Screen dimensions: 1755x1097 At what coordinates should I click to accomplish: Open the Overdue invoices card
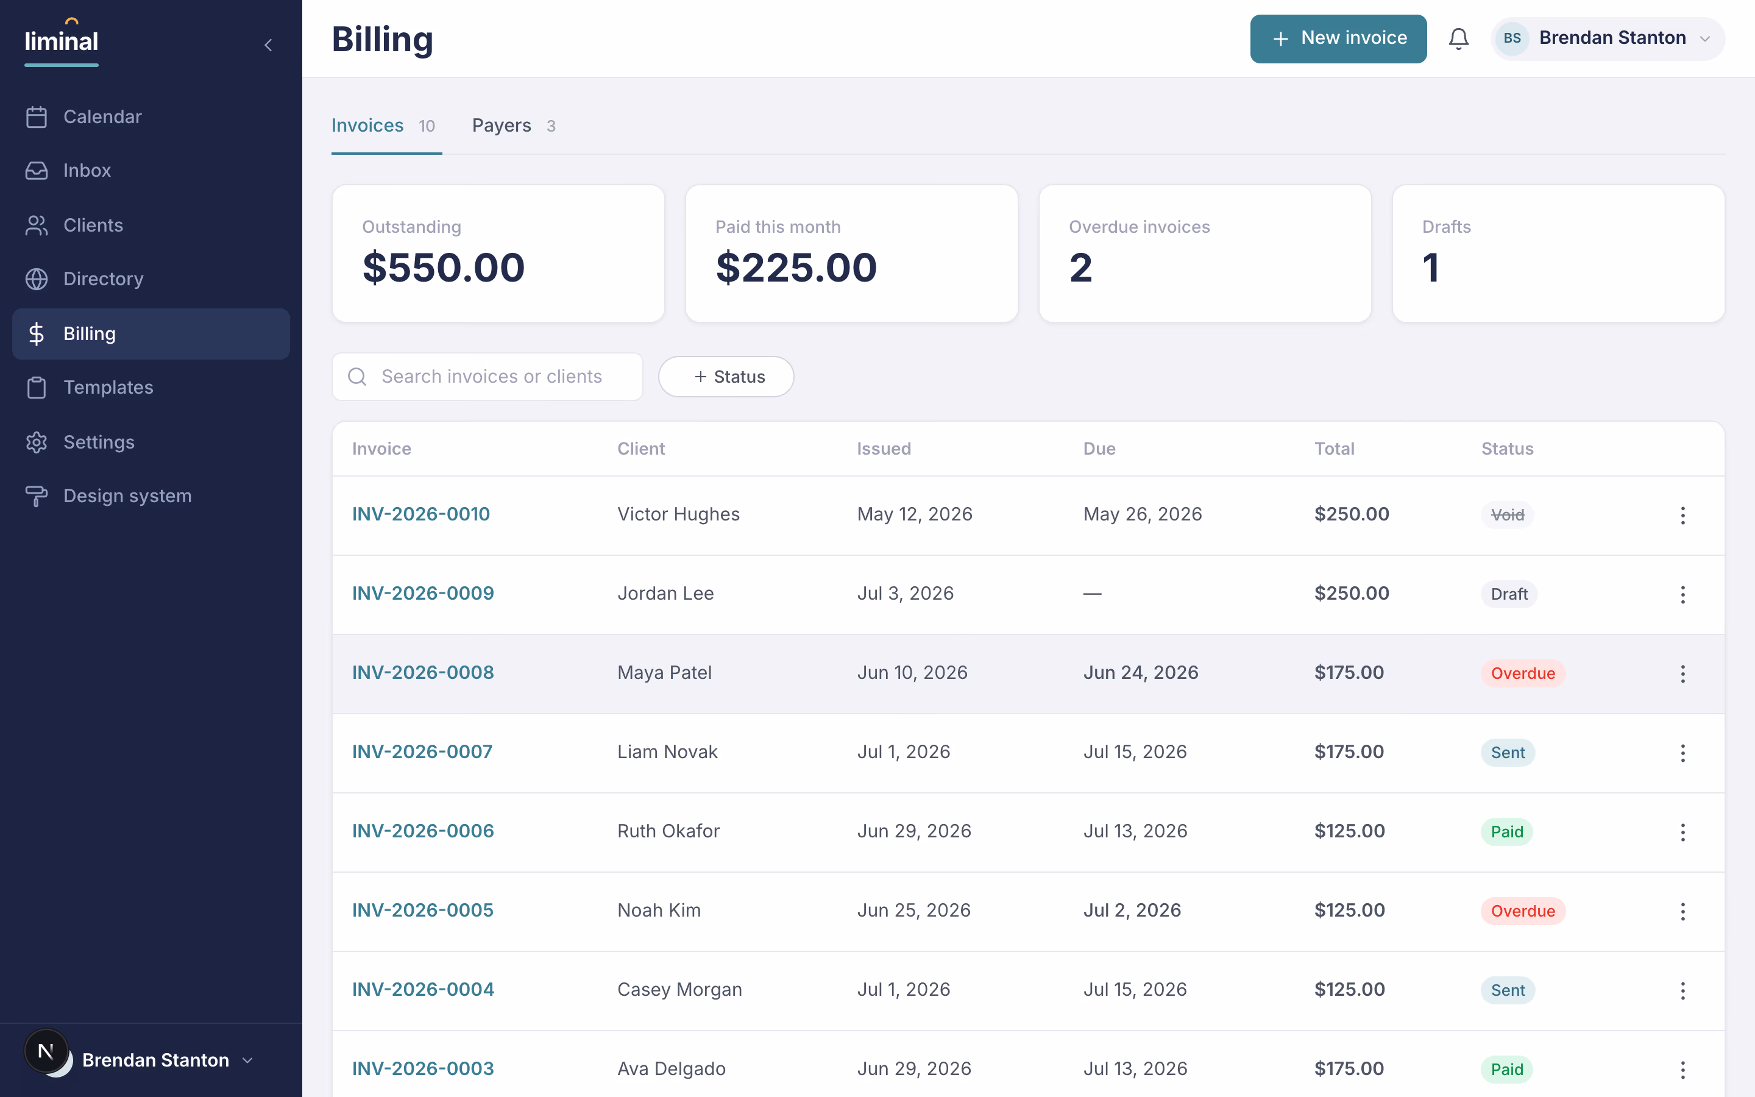1205,253
